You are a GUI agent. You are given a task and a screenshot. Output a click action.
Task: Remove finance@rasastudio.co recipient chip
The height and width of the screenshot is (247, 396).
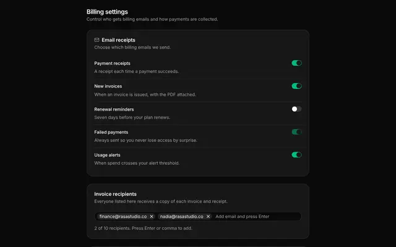tap(152, 217)
